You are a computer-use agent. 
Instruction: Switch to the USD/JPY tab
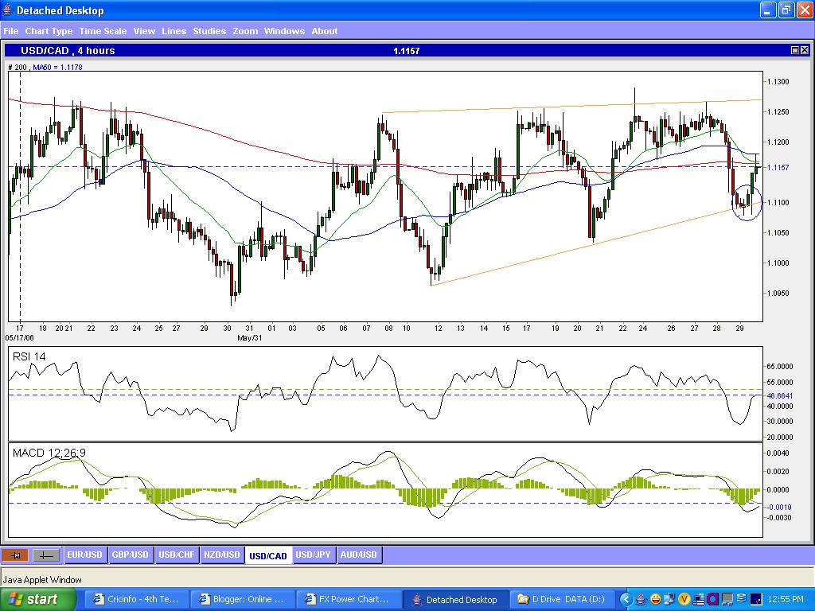313,555
